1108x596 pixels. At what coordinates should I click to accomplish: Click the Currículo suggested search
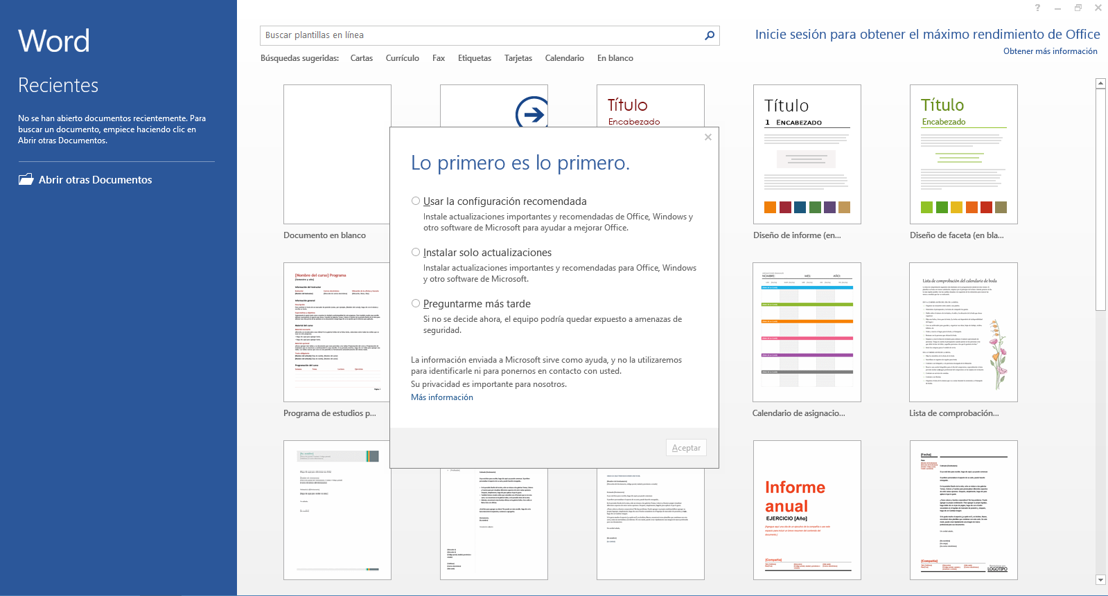click(x=402, y=58)
